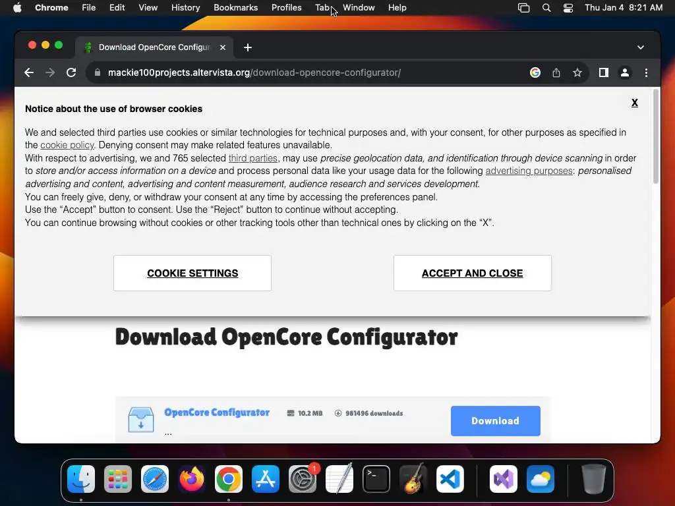Open the Chrome app menu
Image resolution: width=675 pixels, height=506 pixels.
pyautogui.click(x=51, y=8)
